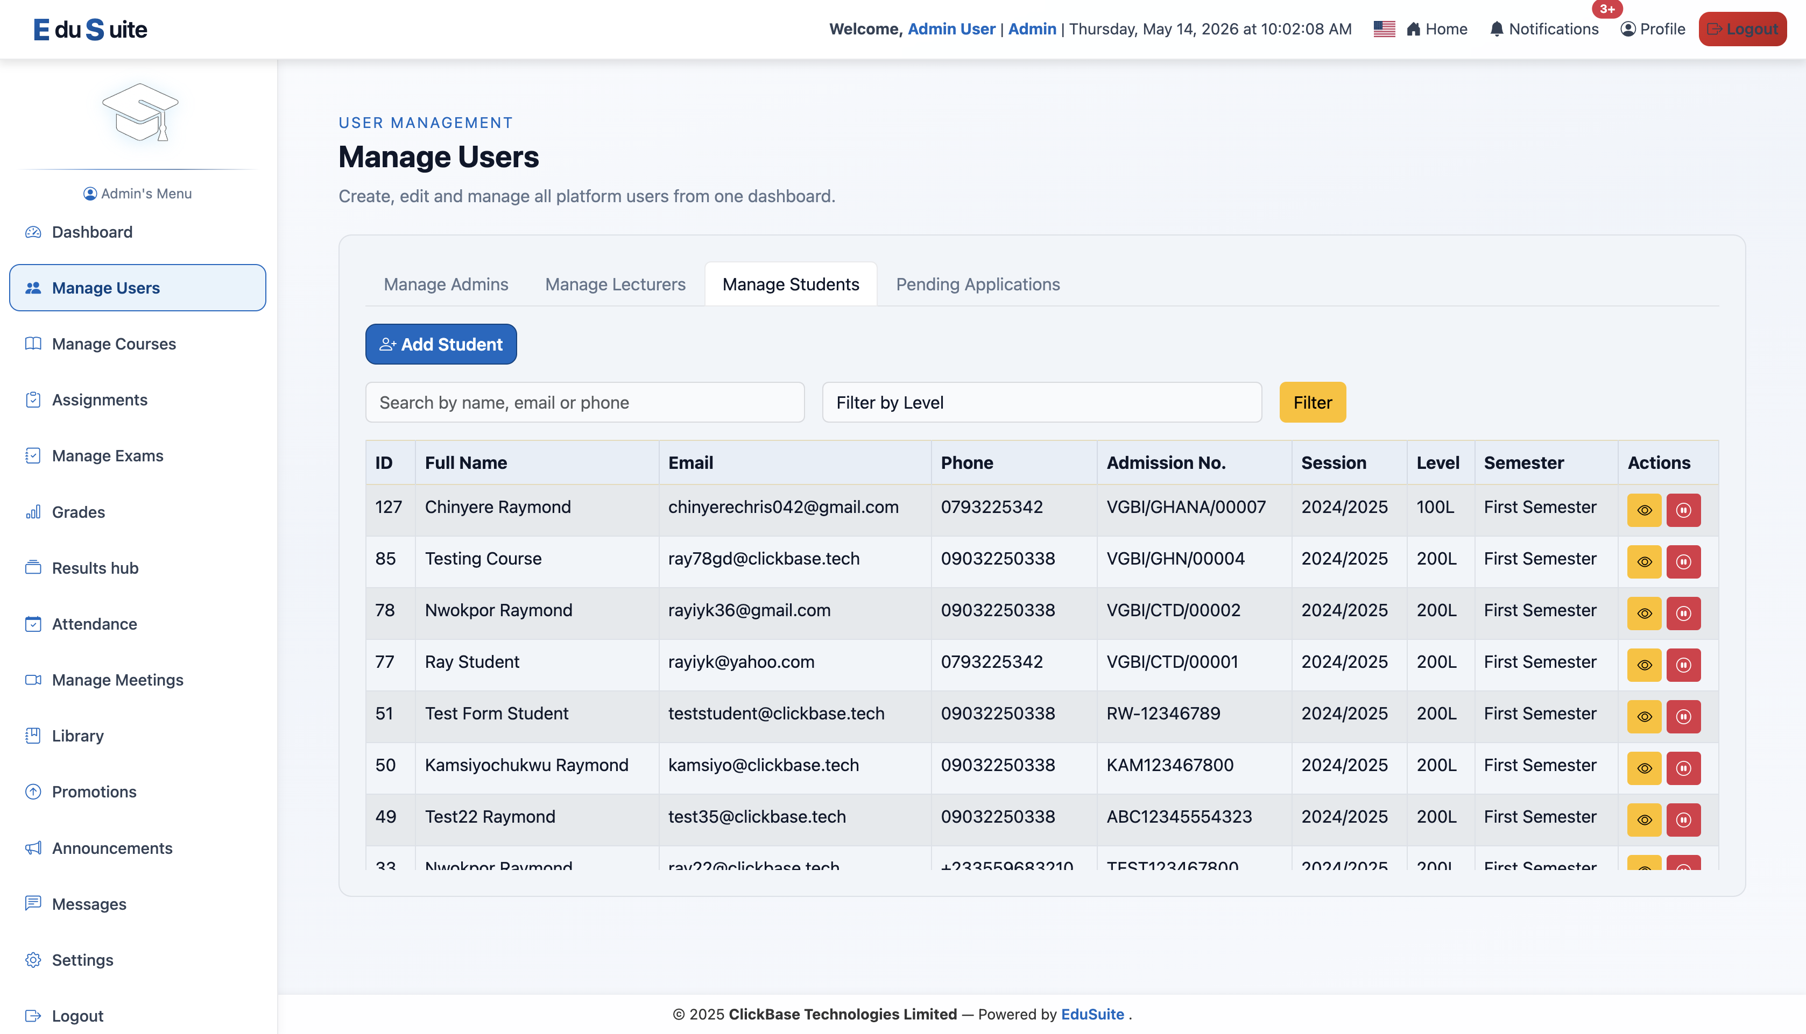Click the EduSuite logo
Image resolution: width=1806 pixels, height=1034 pixels.
[90, 29]
